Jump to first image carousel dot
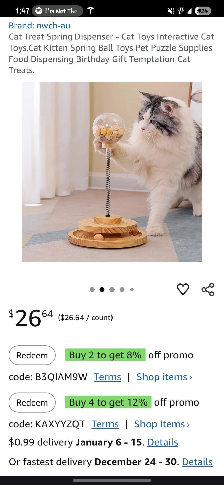224x485 pixels. click(x=92, y=289)
